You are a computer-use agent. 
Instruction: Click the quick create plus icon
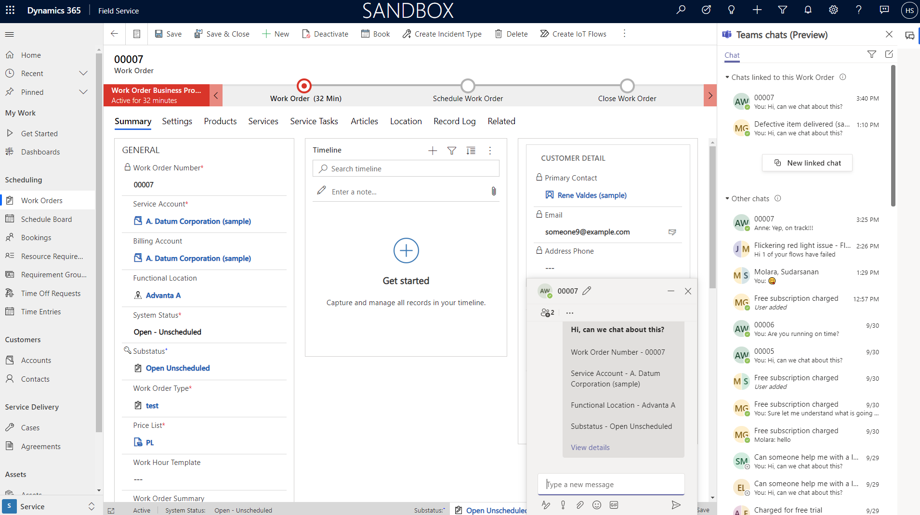click(757, 10)
